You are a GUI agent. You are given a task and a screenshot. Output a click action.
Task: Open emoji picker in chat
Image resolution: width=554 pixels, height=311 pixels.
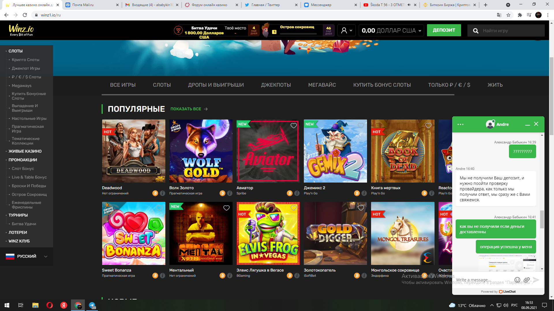pos(517,280)
